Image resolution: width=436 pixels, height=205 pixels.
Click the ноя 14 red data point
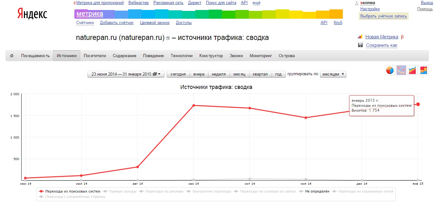click(306, 118)
